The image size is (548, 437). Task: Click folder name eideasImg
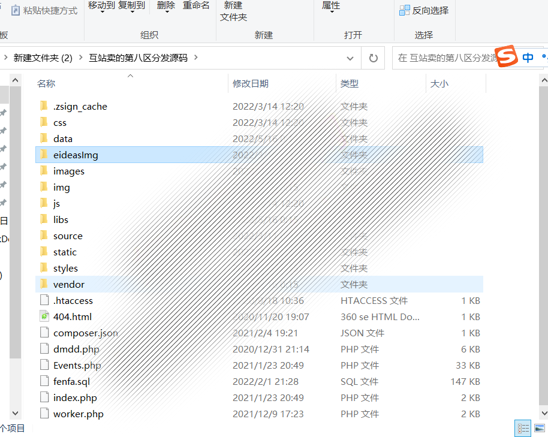click(76, 155)
